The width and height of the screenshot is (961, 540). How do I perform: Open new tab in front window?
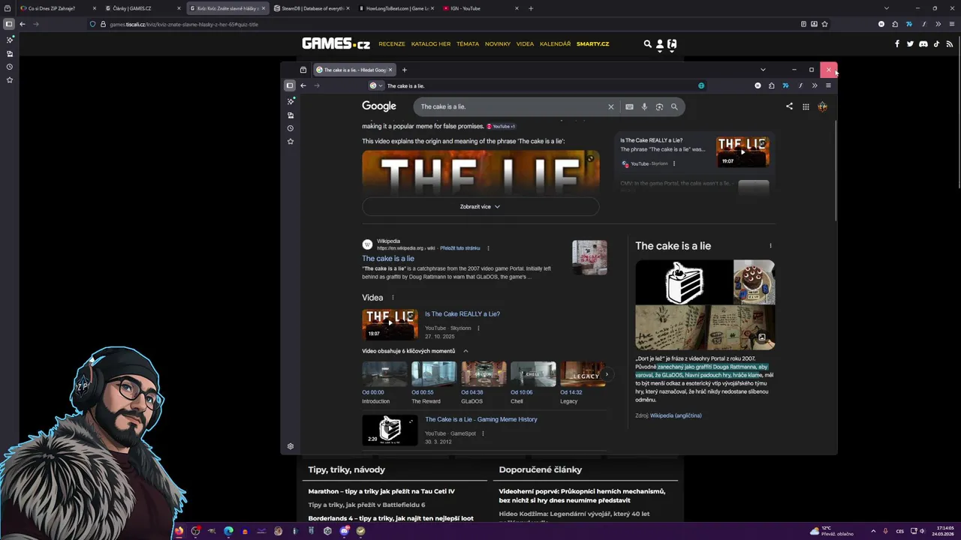404,70
